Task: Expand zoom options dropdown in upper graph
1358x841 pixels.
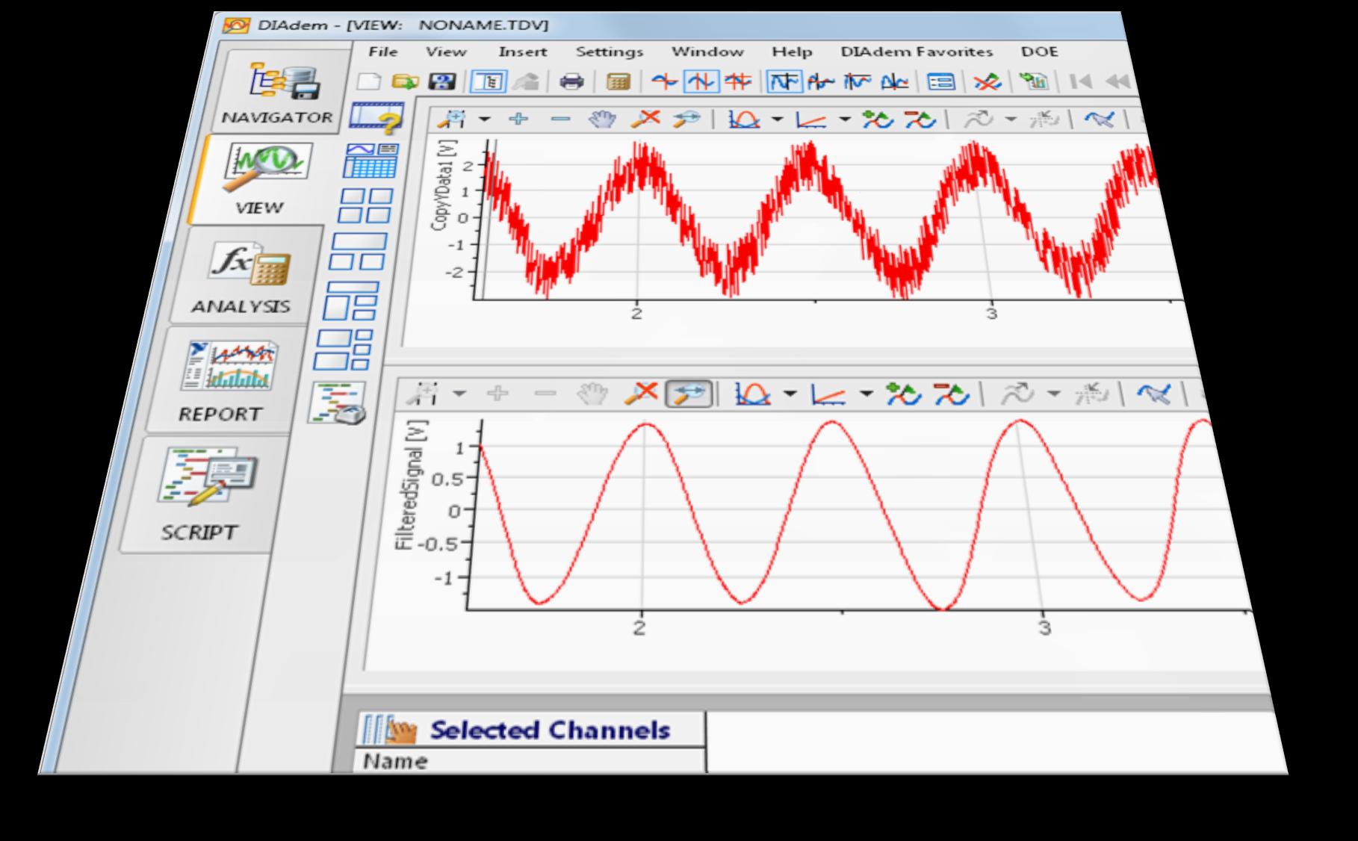Action: [x=484, y=120]
